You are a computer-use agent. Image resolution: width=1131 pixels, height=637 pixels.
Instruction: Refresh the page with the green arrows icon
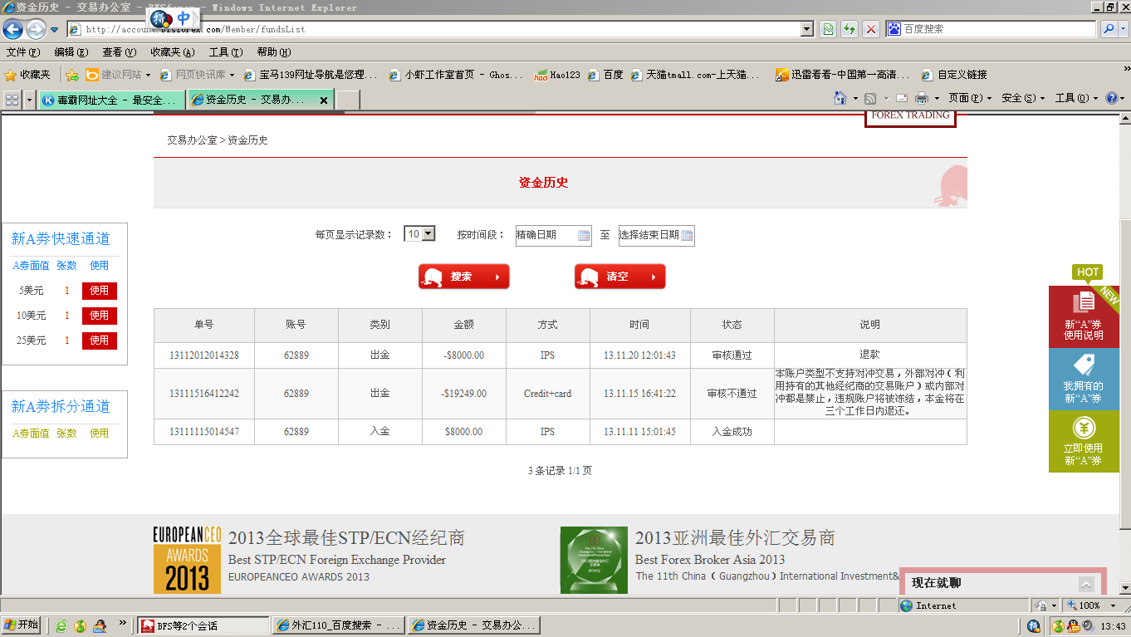click(849, 29)
